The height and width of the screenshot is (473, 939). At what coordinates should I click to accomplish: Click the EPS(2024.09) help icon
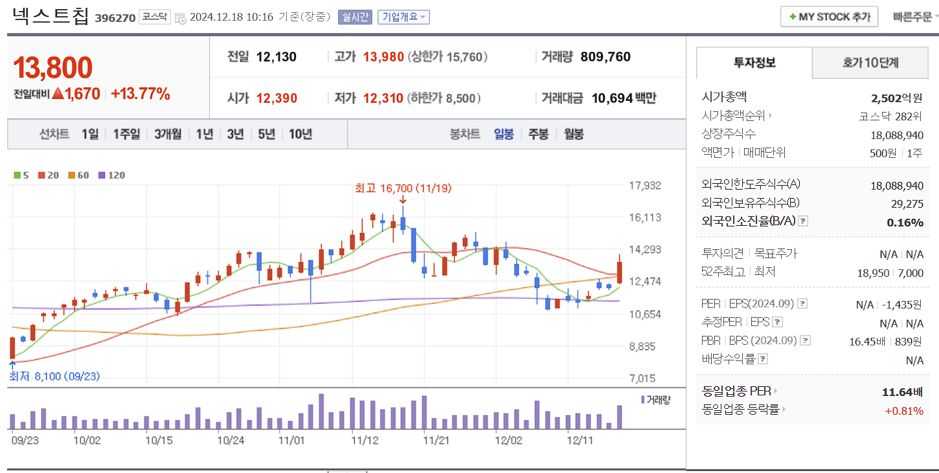click(x=802, y=303)
